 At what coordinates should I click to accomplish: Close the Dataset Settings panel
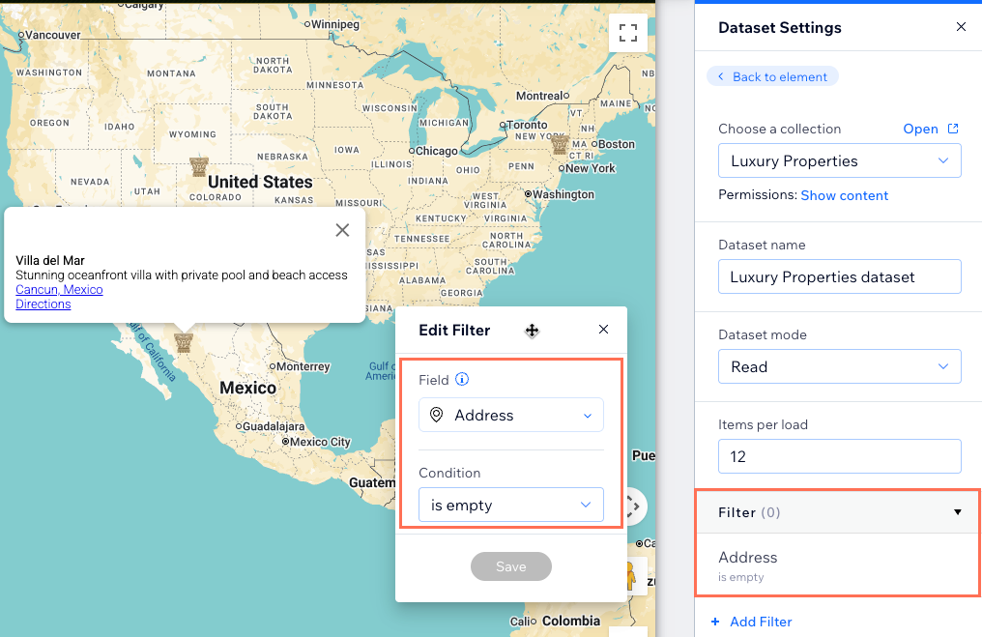(961, 27)
